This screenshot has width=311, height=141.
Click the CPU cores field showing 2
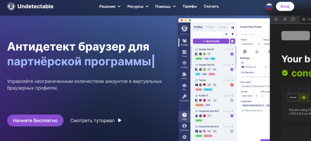tap(265, 96)
